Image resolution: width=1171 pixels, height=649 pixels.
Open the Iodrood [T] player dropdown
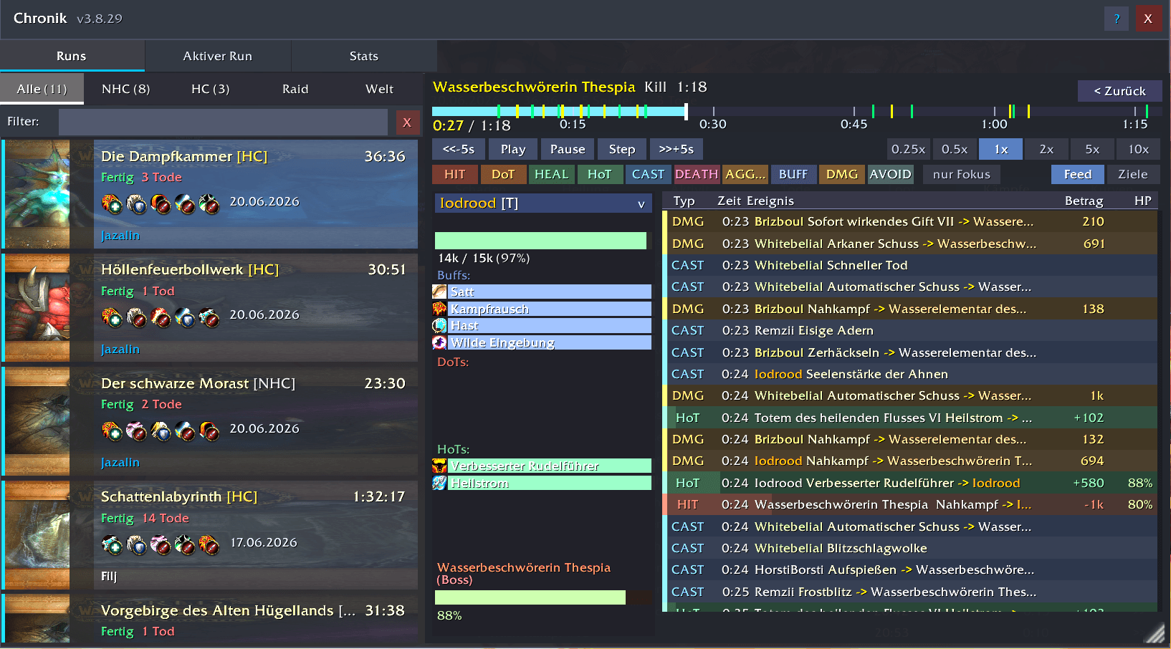click(543, 203)
